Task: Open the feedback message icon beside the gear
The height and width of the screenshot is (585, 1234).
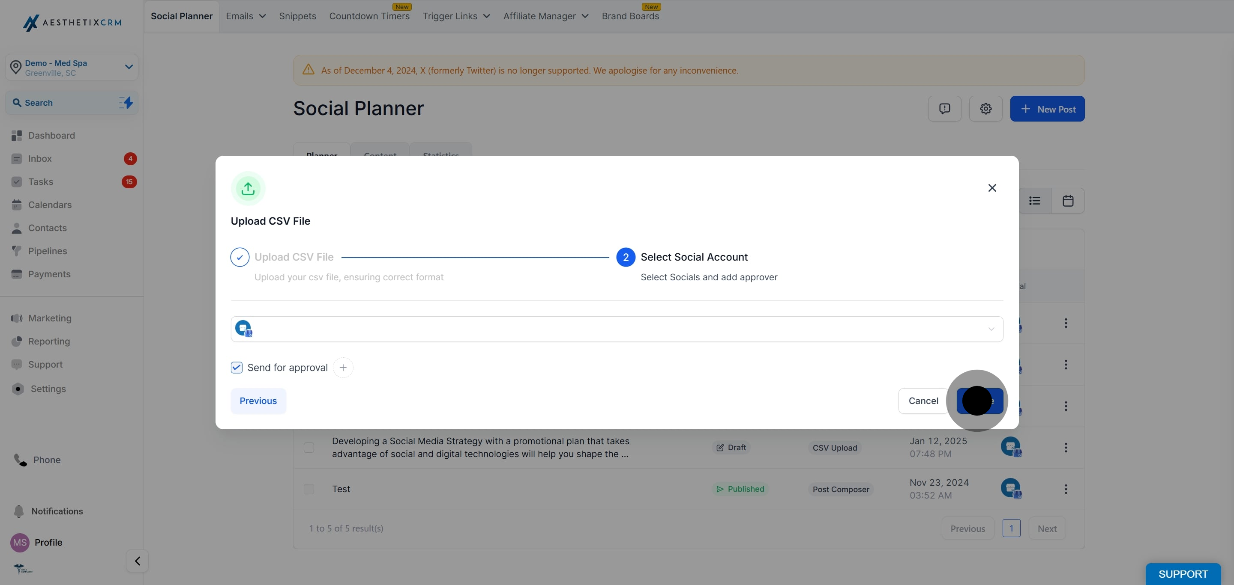Action: pos(944,109)
